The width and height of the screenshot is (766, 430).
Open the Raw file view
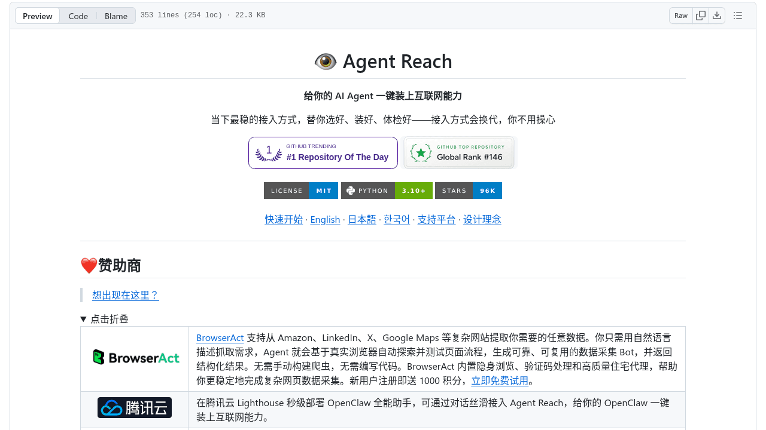[681, 16]
